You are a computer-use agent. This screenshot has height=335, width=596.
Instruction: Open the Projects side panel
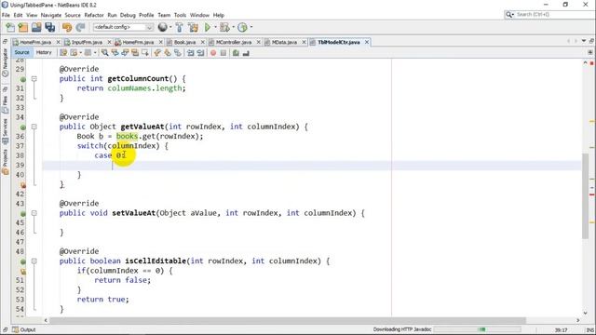pyautogui.click(x=6, y=162)
